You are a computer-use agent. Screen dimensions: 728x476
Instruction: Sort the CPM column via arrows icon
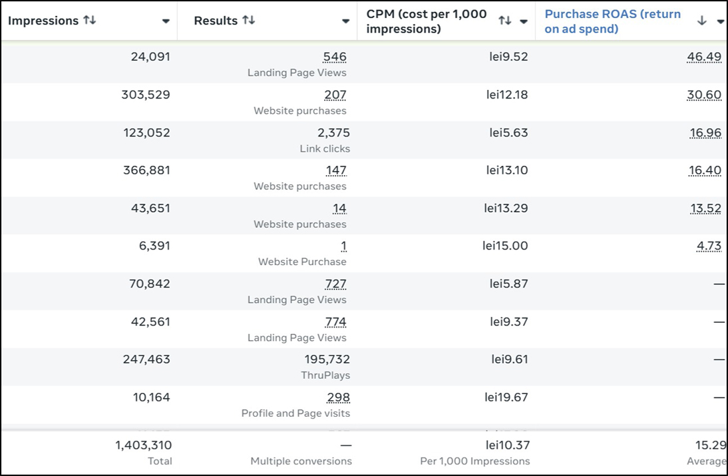pos(504,21)
